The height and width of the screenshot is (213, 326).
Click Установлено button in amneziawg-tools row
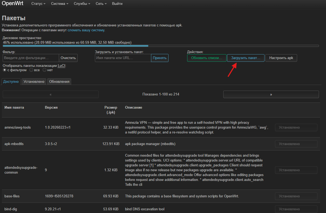click(x=296, y=128)
